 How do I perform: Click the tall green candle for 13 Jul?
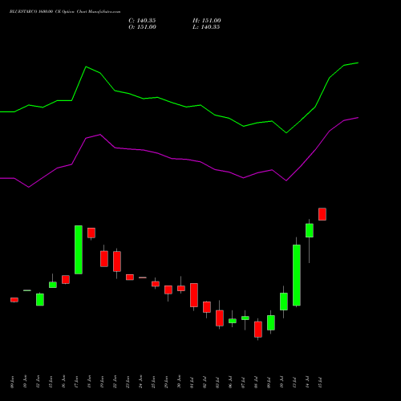[x=297, y=275]
